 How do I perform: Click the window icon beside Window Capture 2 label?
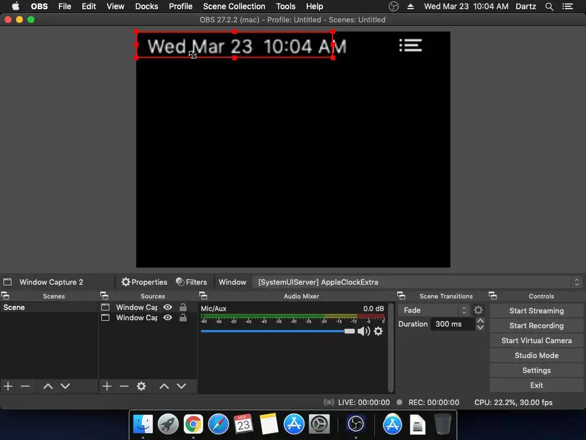click(x=7, y=282)
